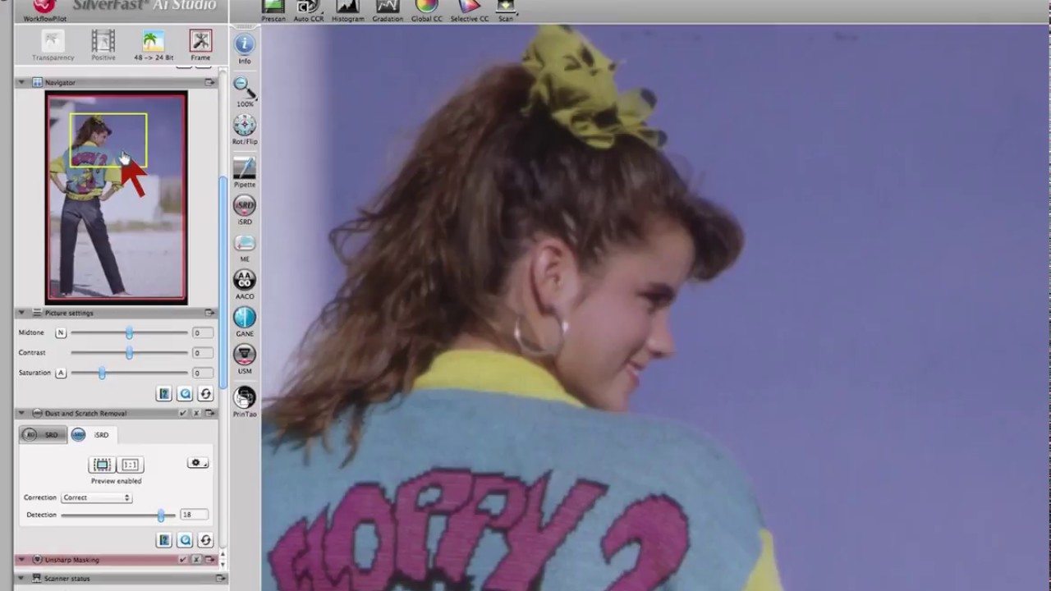1051x591 pixels.
Task: Open the Rot/Flip tool
Action: [245, 130]
